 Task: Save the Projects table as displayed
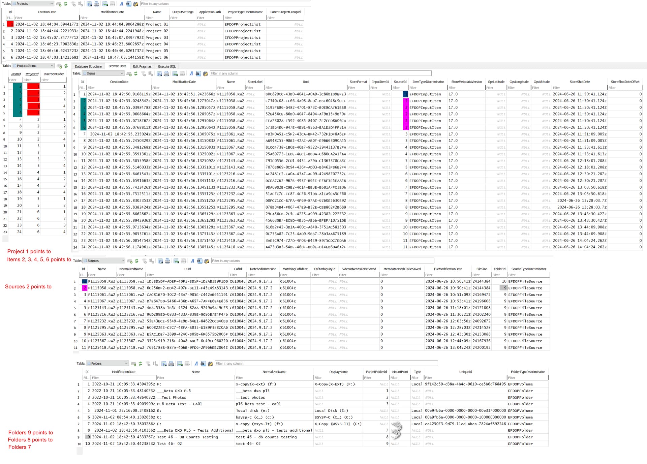[x=89, y=4]
